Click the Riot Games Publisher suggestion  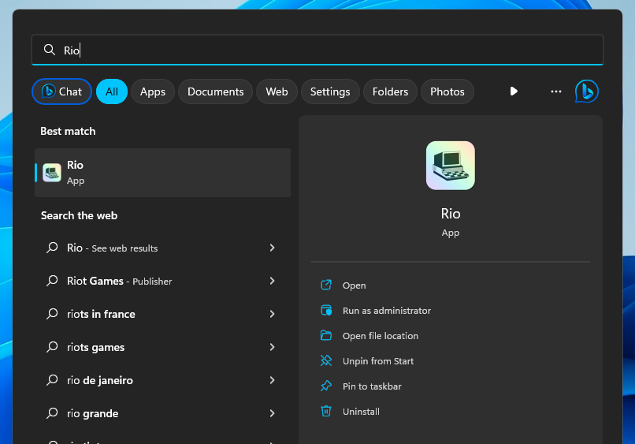click(x=163, y=281)
